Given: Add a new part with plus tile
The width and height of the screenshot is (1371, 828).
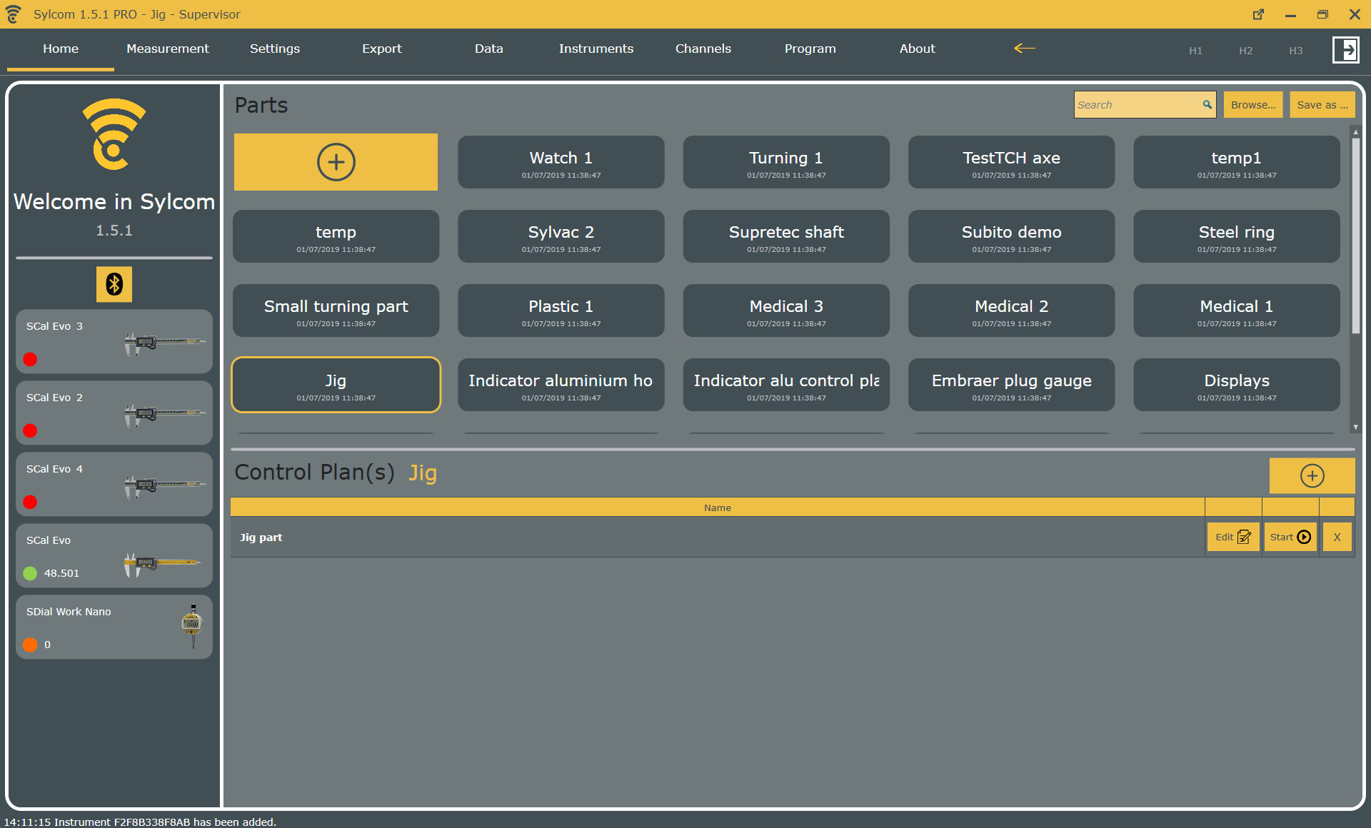Looking at the screenshot, I should click(336, 162).
